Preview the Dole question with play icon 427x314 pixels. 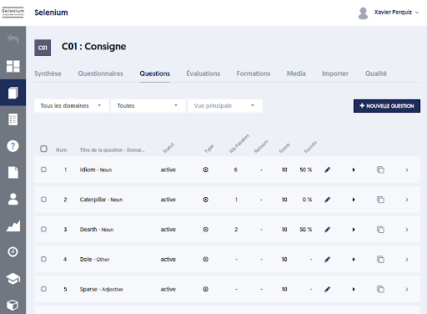coord(354,260)
